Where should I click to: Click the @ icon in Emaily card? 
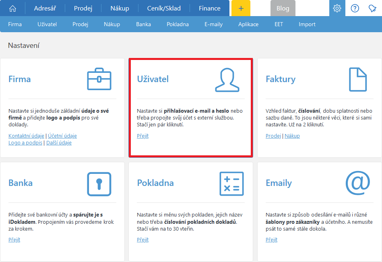(357, 182)
